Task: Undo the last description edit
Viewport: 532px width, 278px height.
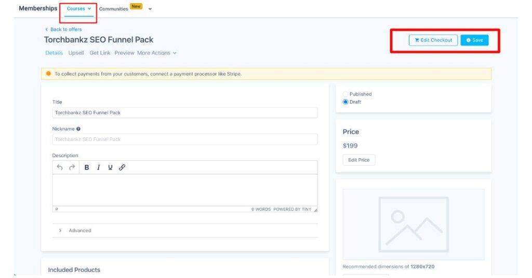Action: pos(60,168)
